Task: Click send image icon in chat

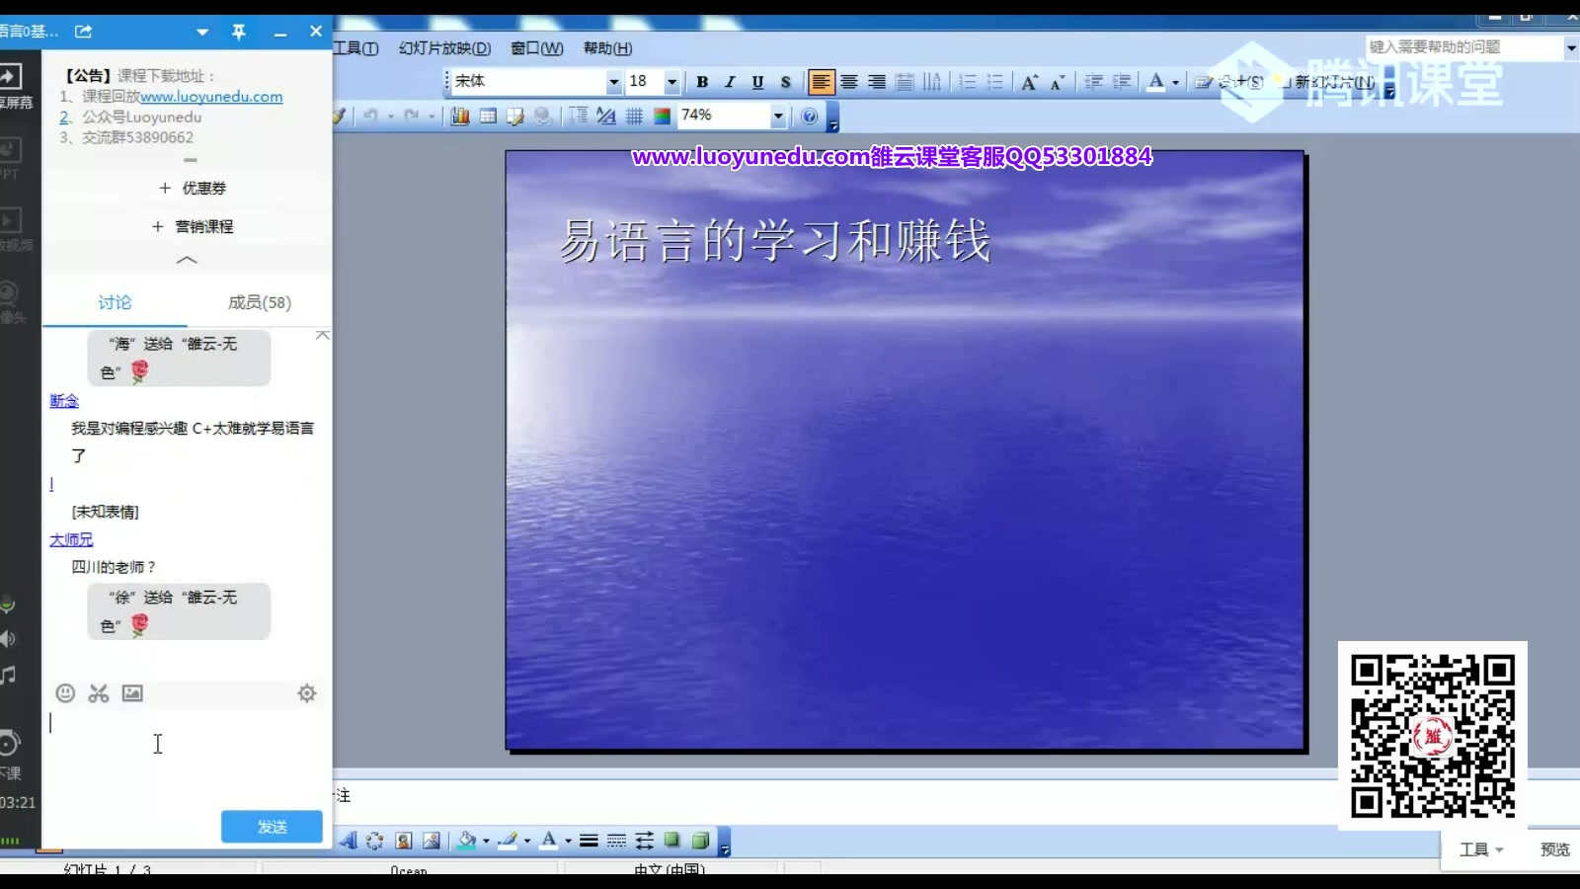Action: point(132,693)
